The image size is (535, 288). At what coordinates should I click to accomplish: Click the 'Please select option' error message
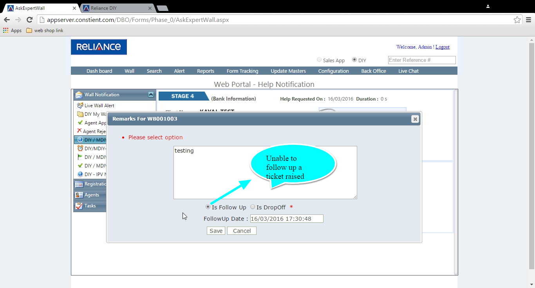click(x=155, y=137)
